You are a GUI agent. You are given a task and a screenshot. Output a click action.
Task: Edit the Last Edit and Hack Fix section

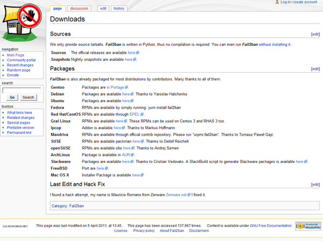[315, 185]
